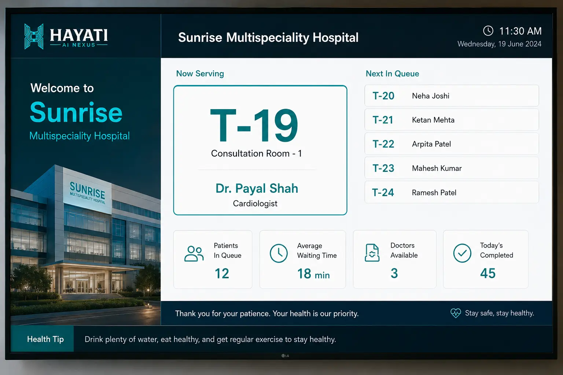Click the Patients In Queue label
Viewport: 563px width, 375px height.
228,250
